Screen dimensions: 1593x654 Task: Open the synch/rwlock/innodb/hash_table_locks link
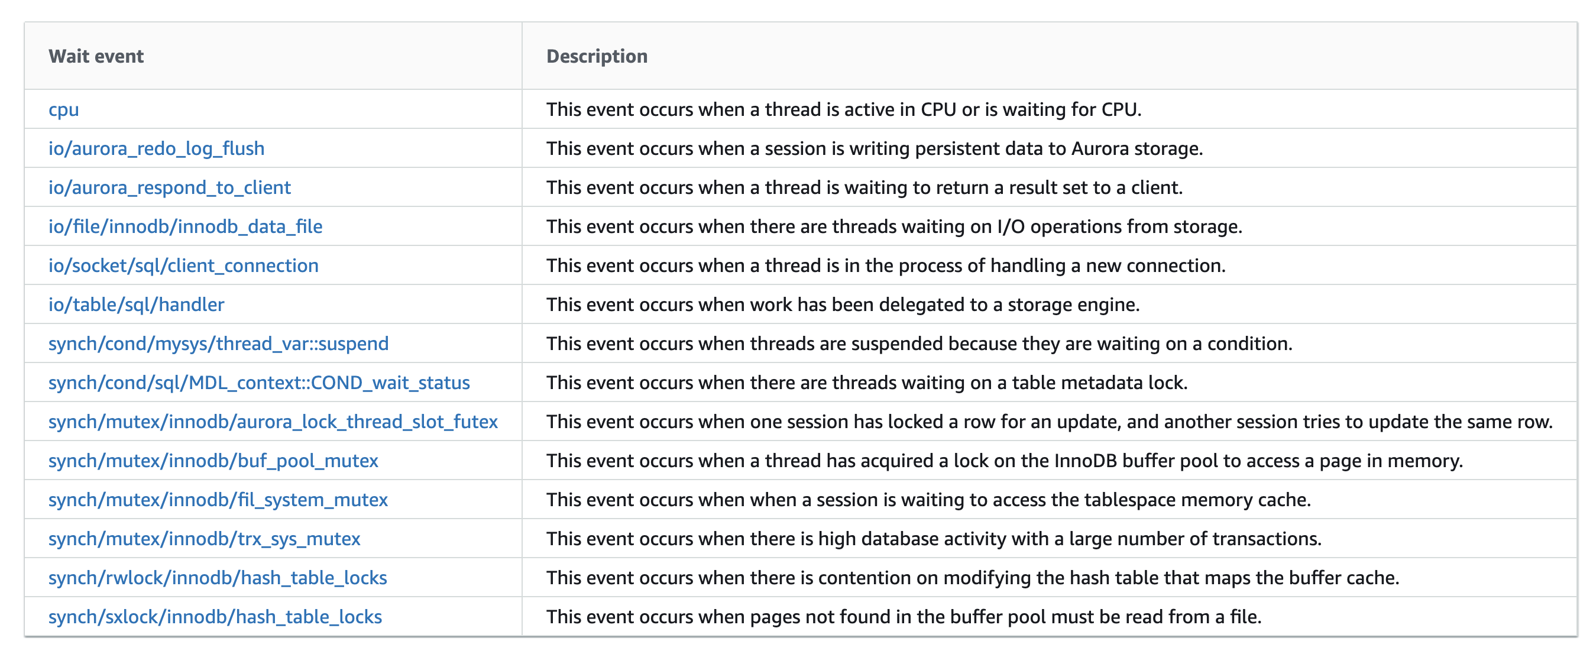[218, 577]
